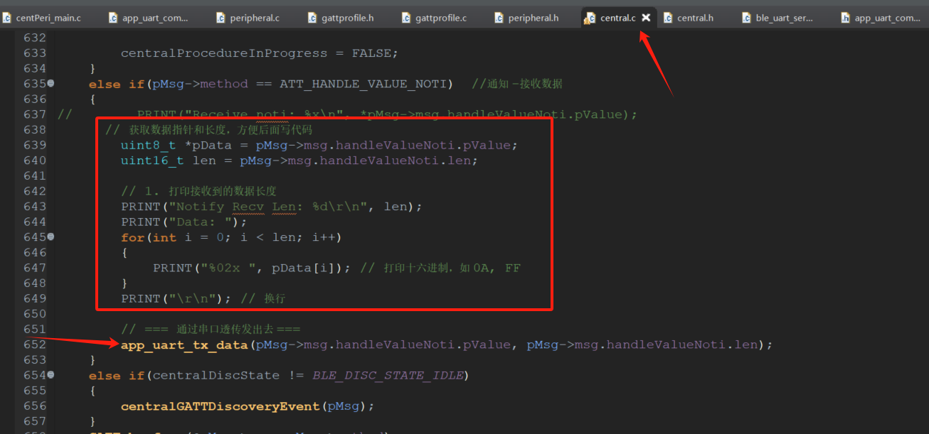Activate the central.c editor tab

pyautogui.click(x=617, y=18)
